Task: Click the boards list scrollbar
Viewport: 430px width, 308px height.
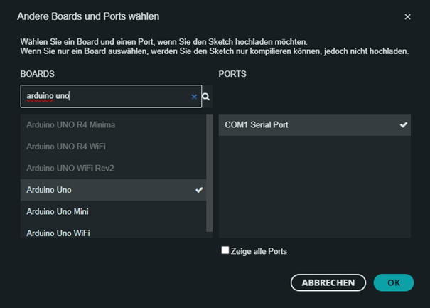Action: tap(209, 173)
